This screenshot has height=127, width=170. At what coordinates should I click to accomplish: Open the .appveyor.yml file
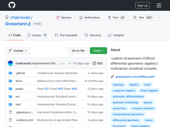(24, 112)
